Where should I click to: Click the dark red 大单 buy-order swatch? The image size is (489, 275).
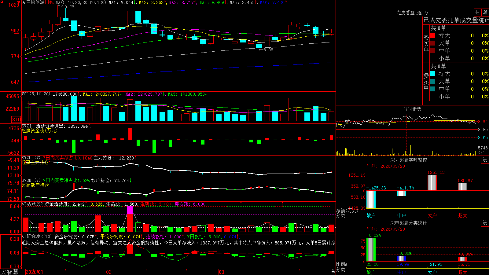(433, 43)
